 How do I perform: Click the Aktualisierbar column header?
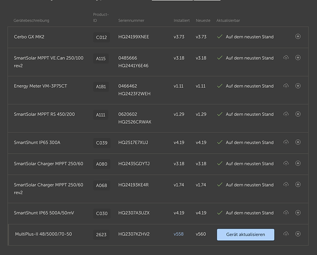coord(228,20)
